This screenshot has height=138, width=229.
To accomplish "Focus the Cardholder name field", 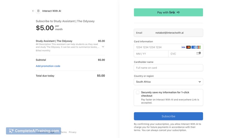I will pyautogui.click(x=168, y=68).
